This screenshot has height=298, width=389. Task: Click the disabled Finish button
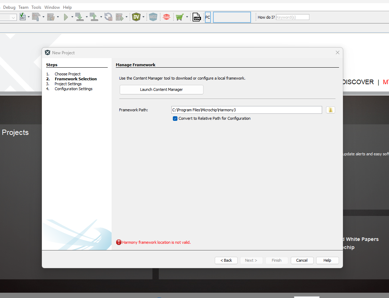[x=277, y=260]
